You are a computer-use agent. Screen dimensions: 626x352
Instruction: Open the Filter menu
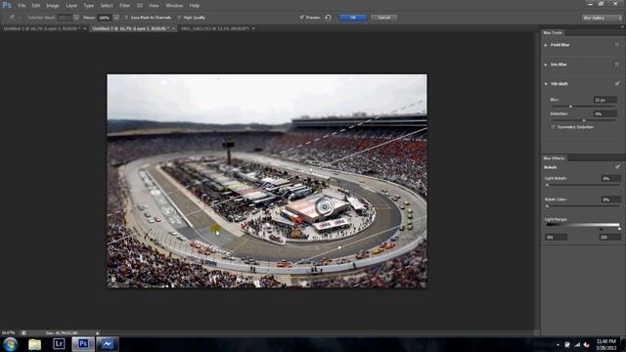click(x=124, y=6)
